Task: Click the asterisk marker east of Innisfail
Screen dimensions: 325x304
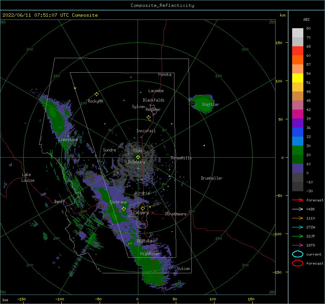Action: click(172, 124)
